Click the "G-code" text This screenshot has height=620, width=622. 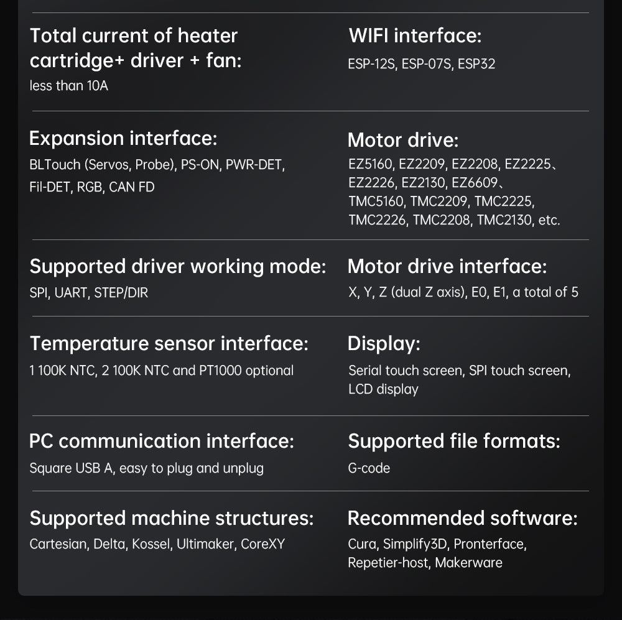369,468
